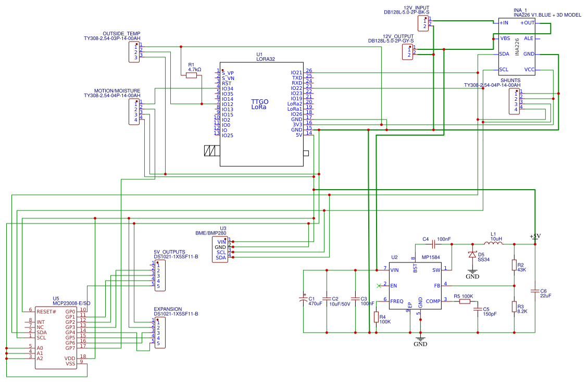Click the no-connect marker on EN pin
This screenshot has height=382, width=587.
coord(379,285)
